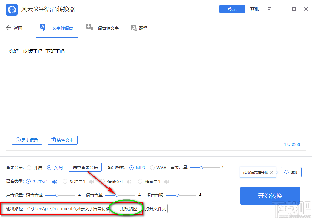Viewport: 312px width, 218px height.
Task: Adjust the 背景音量 slider
Action: click(201, 168)
